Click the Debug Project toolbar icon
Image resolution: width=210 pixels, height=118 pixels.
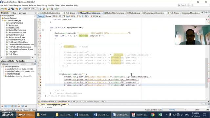pyautogui.click(x=52, y=9)
